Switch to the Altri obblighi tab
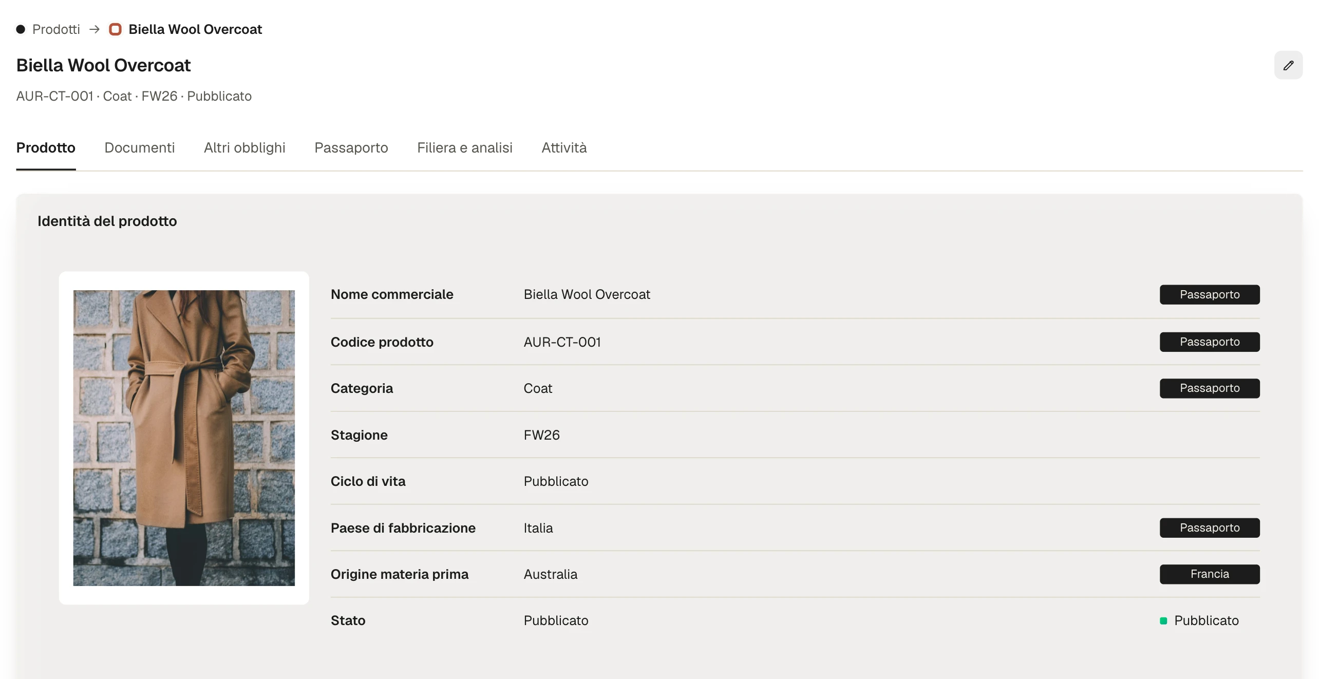Image resolution: width=1319 pixels, height=679 pixels. click(244, 148)
